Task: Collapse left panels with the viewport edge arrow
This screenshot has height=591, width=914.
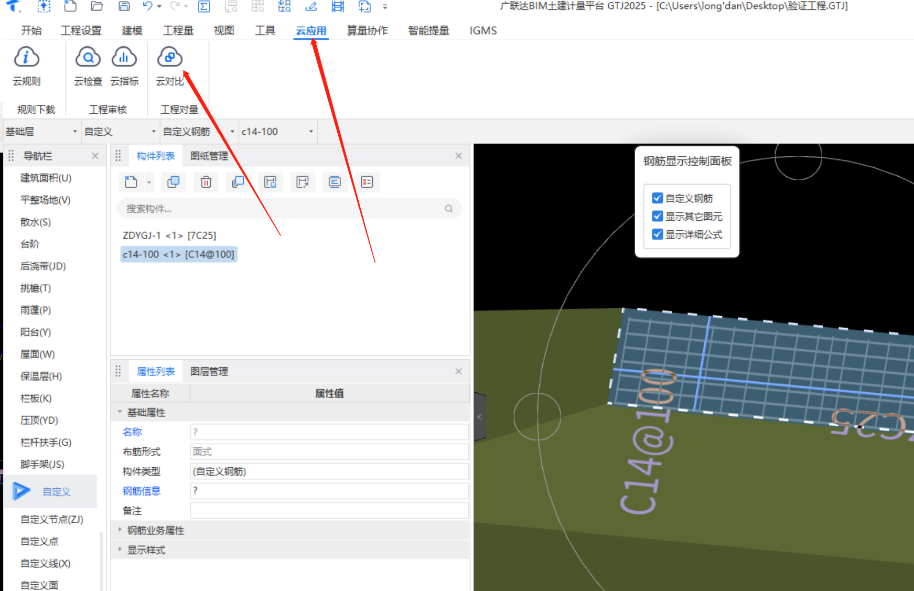Action: (480, 417)
